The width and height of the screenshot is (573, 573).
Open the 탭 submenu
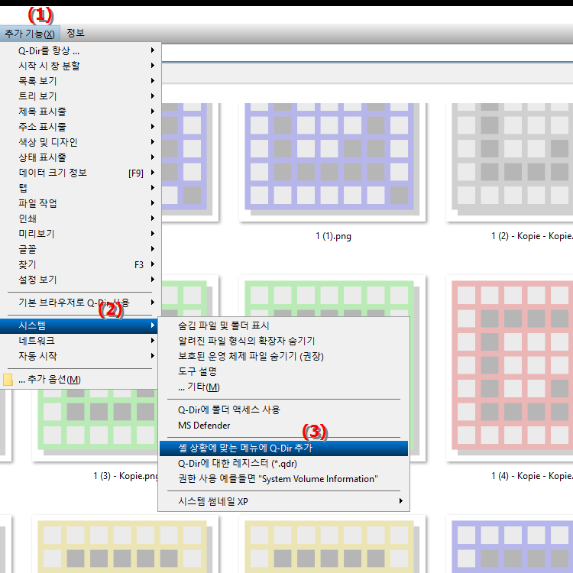(x=80, y=188)
